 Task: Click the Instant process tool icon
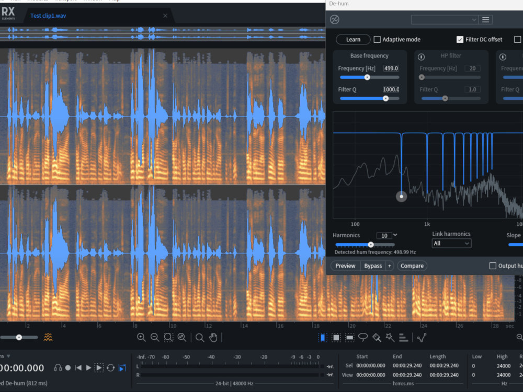422,338
